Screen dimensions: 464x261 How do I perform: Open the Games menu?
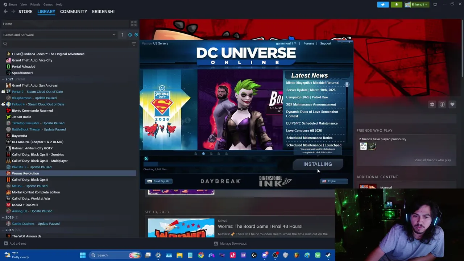(48, 4)
